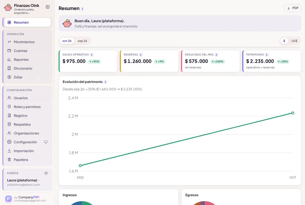
Task: Go to Resumen in sidebar
Action: (28, 22)
